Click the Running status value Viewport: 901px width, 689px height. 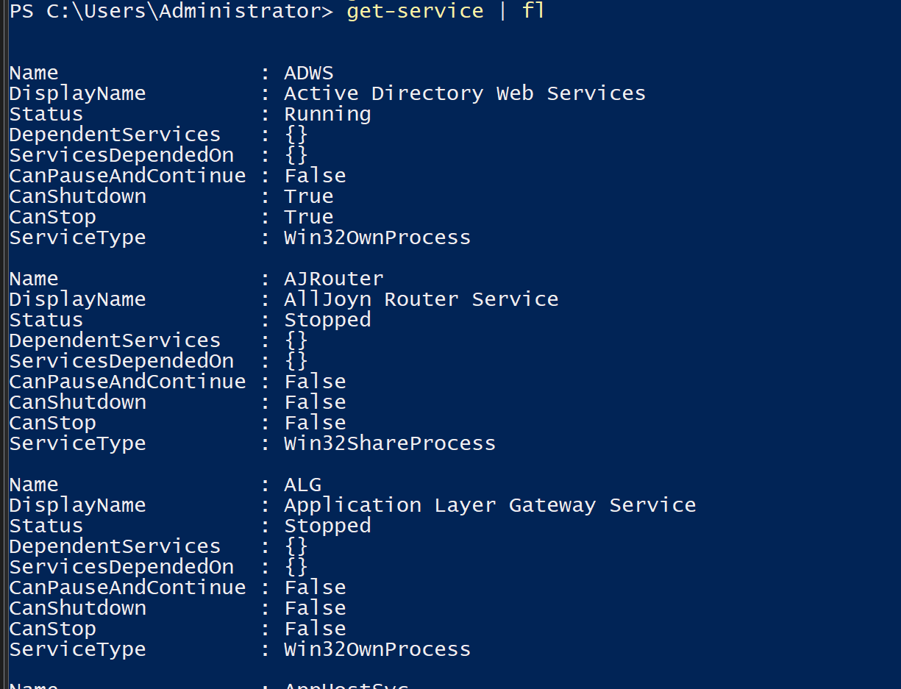[x=327, y=115]
